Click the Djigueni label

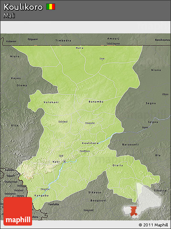(x=32, y=39)
